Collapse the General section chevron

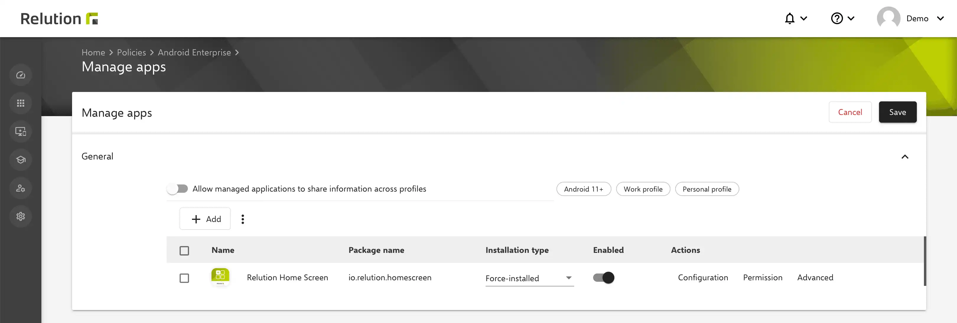tap(905, 157)
